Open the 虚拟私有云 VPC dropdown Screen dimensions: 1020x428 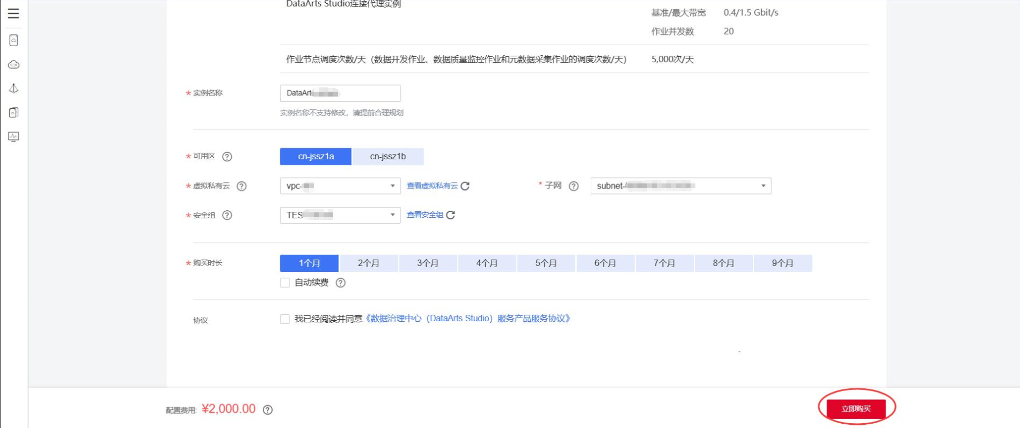[x=340, y=186]
